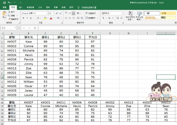The image size is (177, 125).
Task: Click the Cut scissors icon
Action: pyautogui.click(x=10, y=12)
